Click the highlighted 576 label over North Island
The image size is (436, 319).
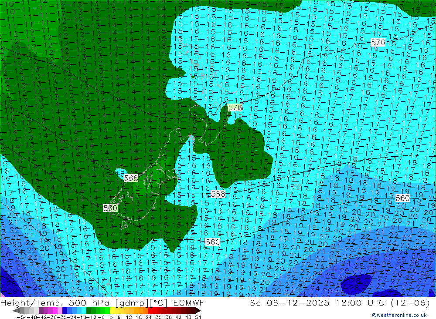pyautogui.click(x=235, y=108)
